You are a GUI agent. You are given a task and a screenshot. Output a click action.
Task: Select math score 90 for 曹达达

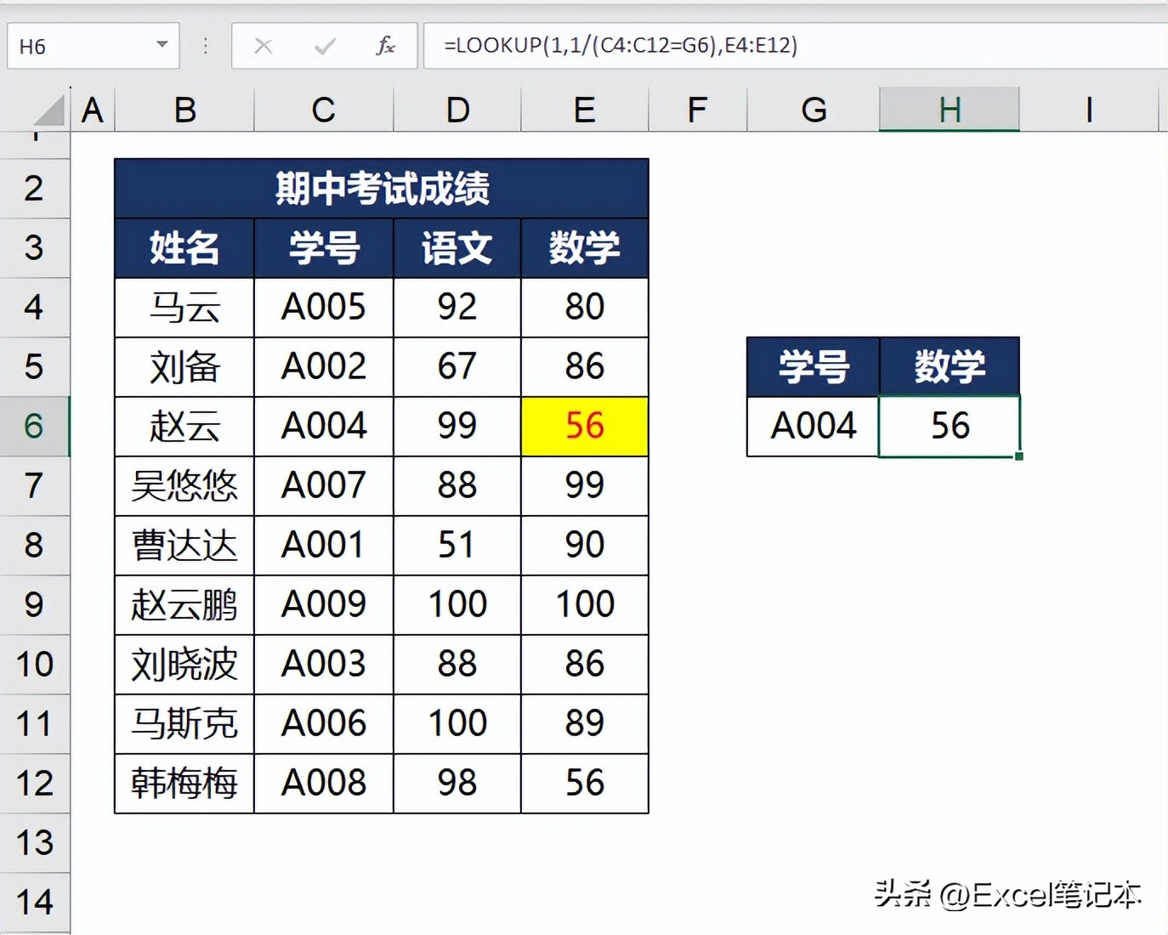click(x=585, y=546)
